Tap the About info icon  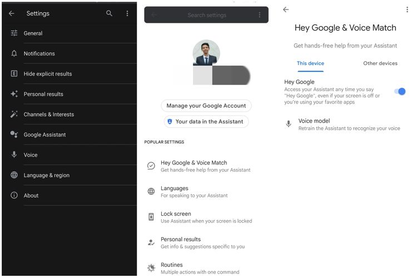[x=14, y=195]
